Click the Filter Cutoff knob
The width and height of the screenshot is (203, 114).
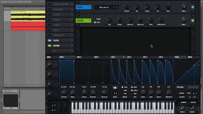127,6
